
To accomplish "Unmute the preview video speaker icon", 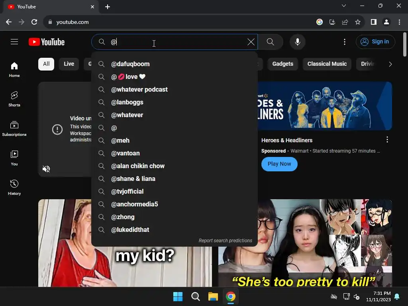I will (x=46, y=169).
